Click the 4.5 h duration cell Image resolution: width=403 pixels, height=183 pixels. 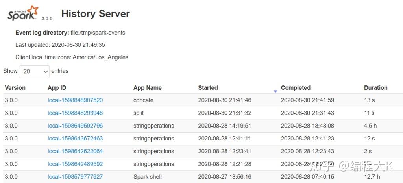(x=370, y=126)
